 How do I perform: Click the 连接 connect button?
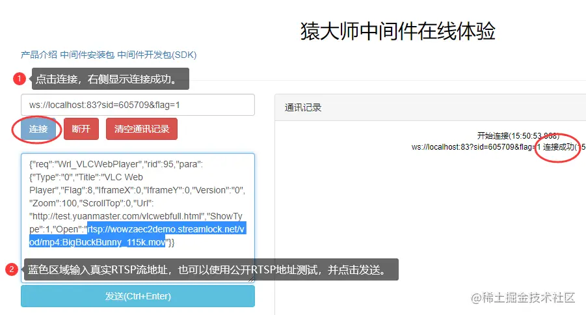pyautogui.click(x=38, y=129)
